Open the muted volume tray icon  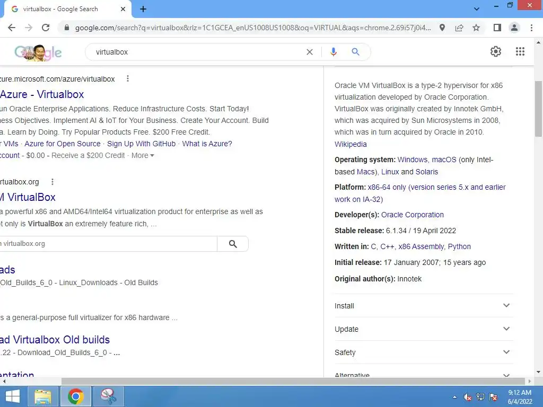click(x=467, y=397)
